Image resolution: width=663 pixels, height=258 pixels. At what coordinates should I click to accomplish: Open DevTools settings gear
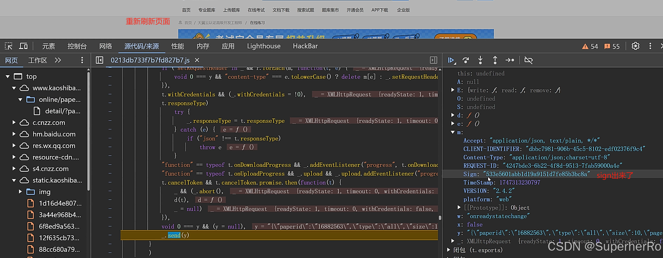[635, 46]
